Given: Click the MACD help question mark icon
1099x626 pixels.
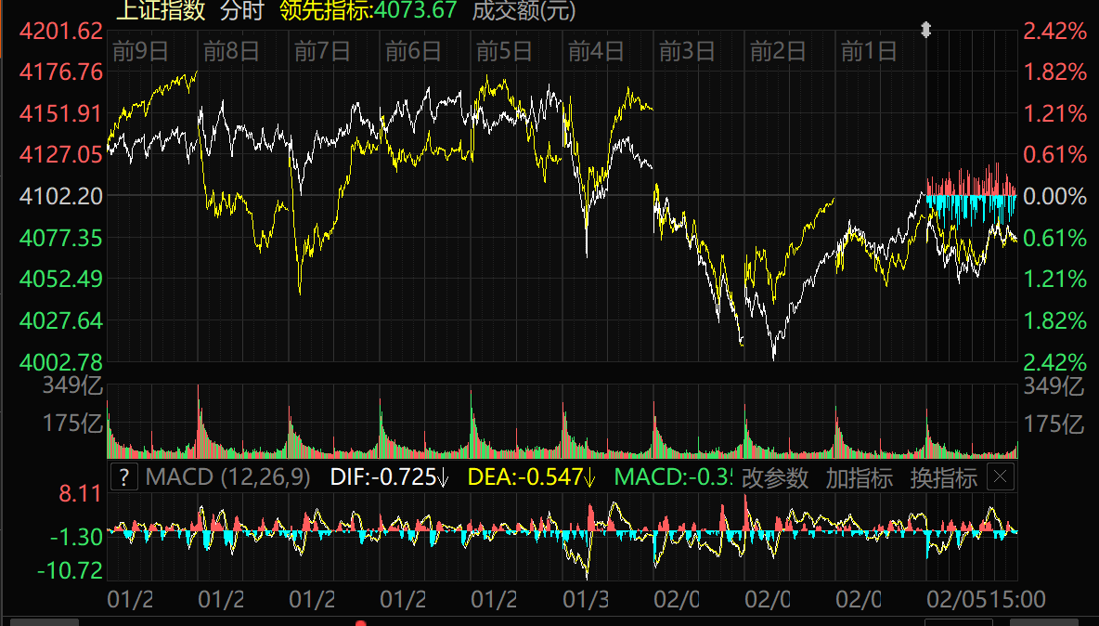Looking at the screenshot, I should point(123,478).
